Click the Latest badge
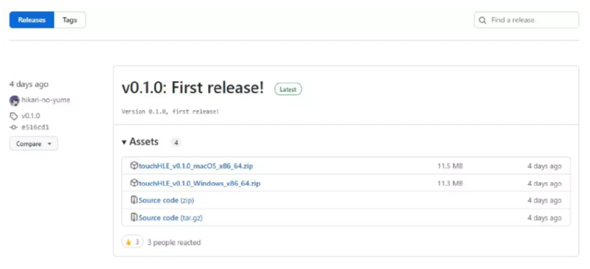 tap(288, 89)
